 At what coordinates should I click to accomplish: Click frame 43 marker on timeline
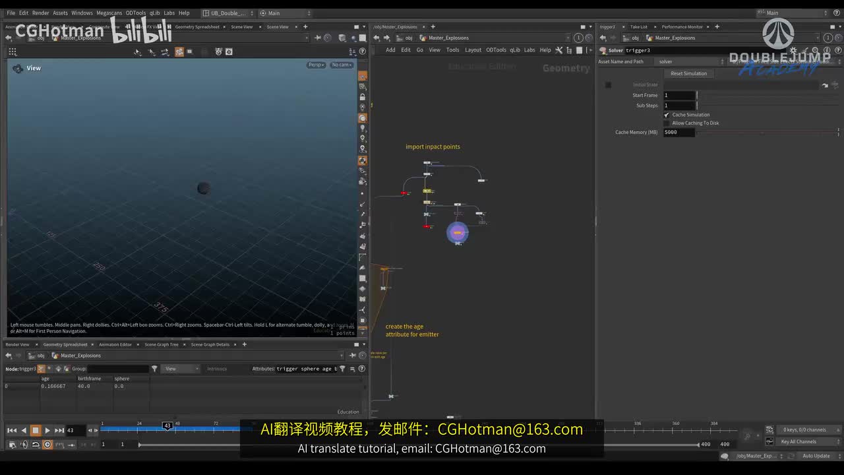167,426
